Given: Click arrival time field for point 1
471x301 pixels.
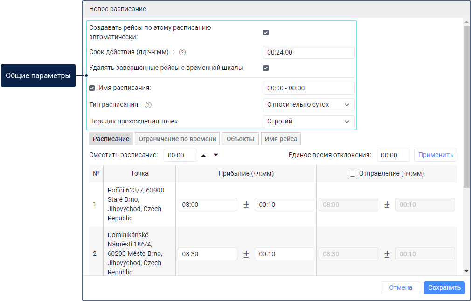Looking at the screenshot, I should tap(208, 205).
